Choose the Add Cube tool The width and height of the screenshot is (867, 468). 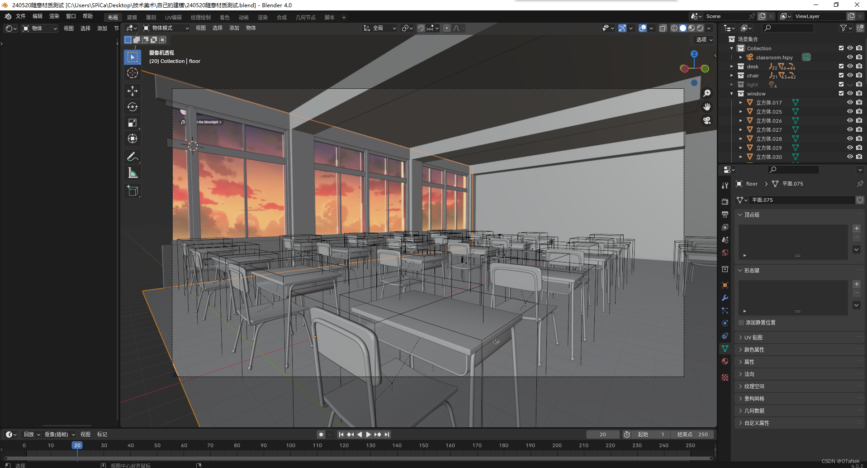(x=133, y=191)
